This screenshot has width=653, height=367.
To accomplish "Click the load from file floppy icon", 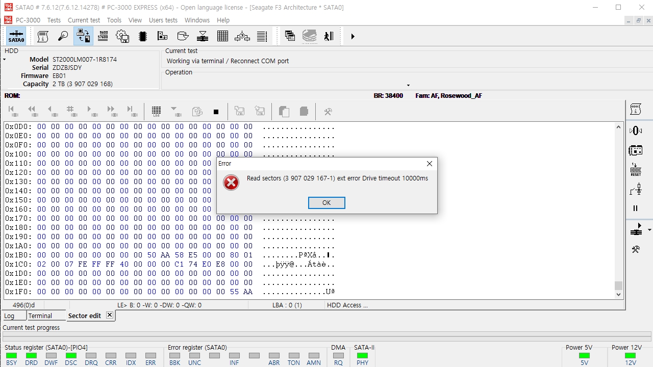I will 239,111.
